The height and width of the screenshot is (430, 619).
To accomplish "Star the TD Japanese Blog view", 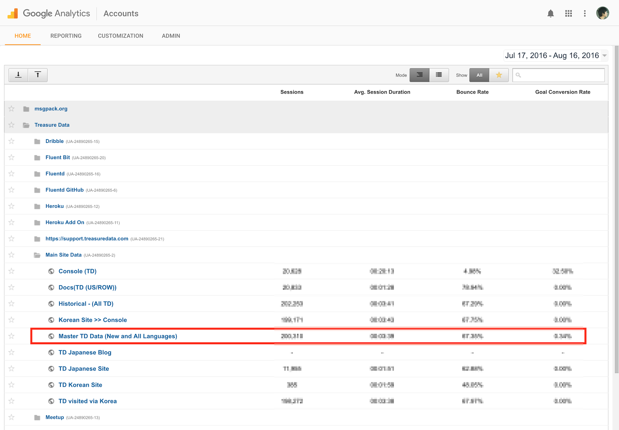I will (12, 352).
